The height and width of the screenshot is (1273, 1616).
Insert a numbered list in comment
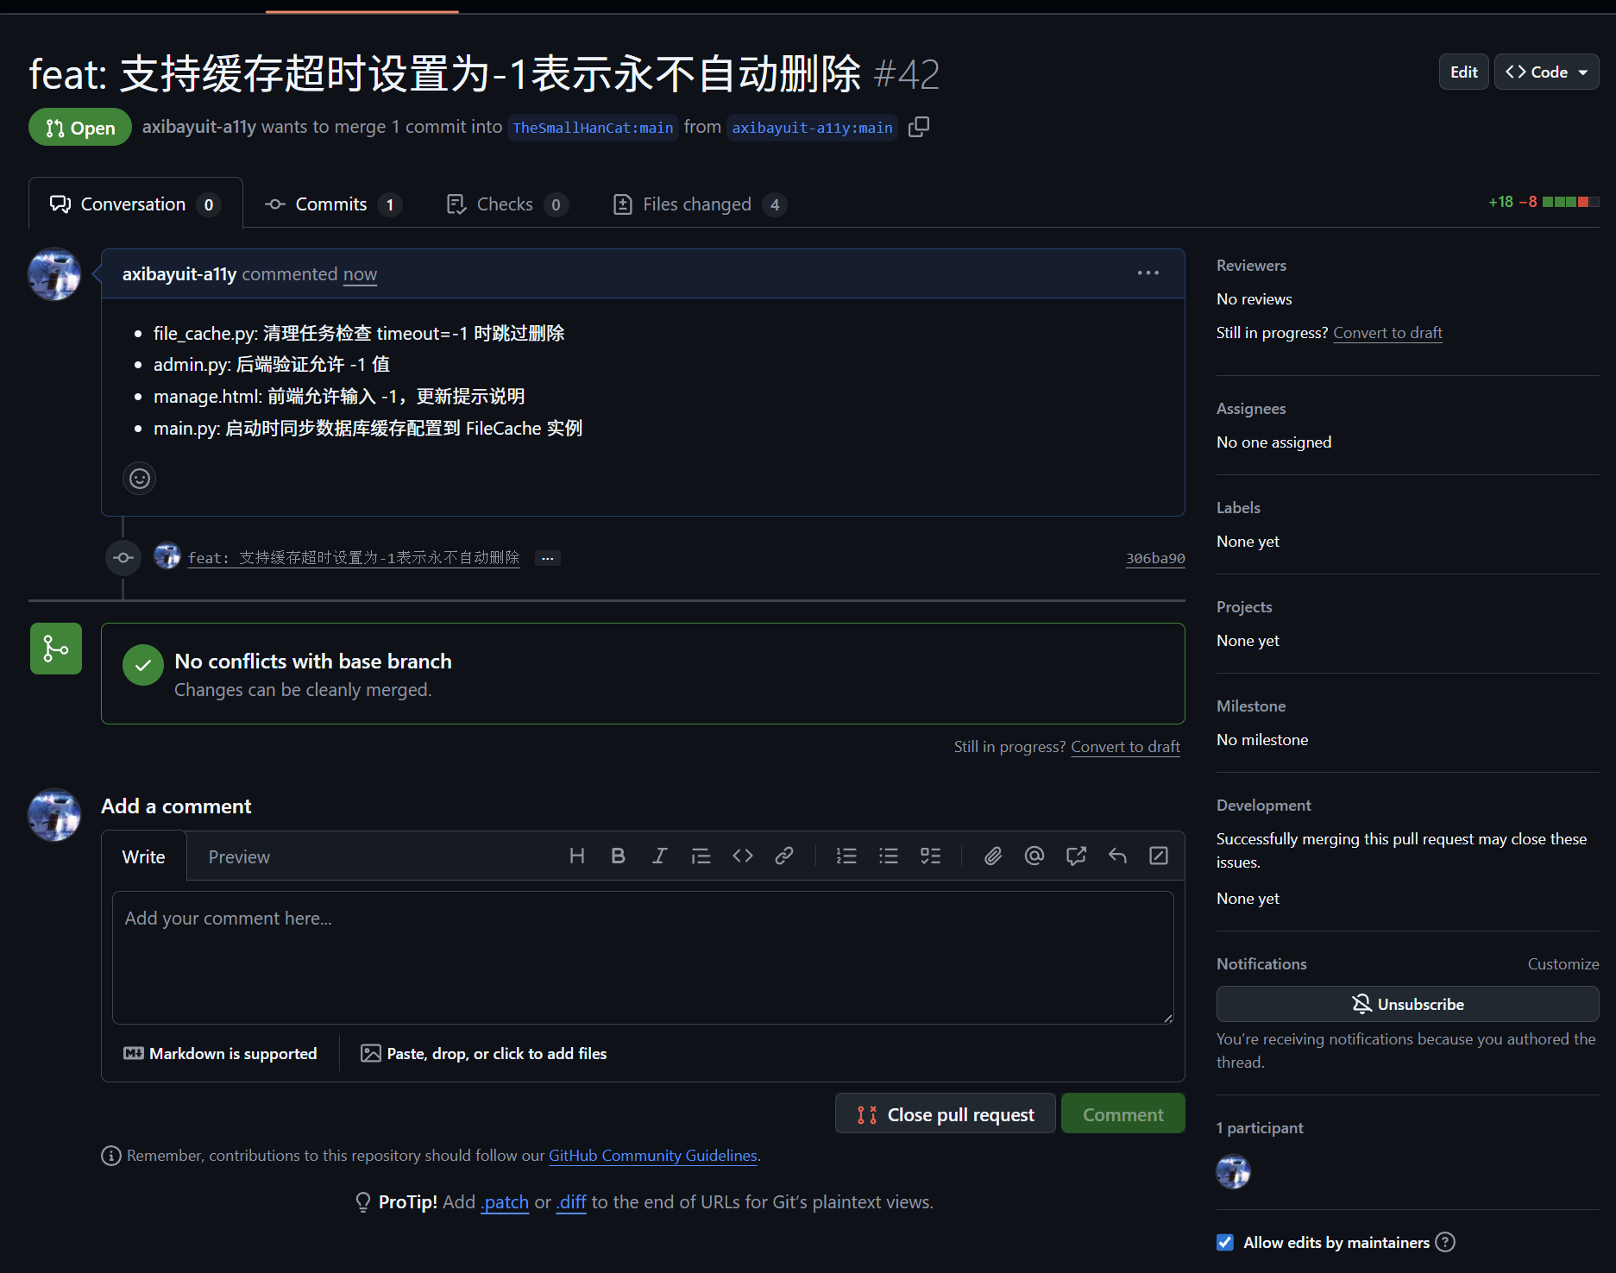[846, 856]
